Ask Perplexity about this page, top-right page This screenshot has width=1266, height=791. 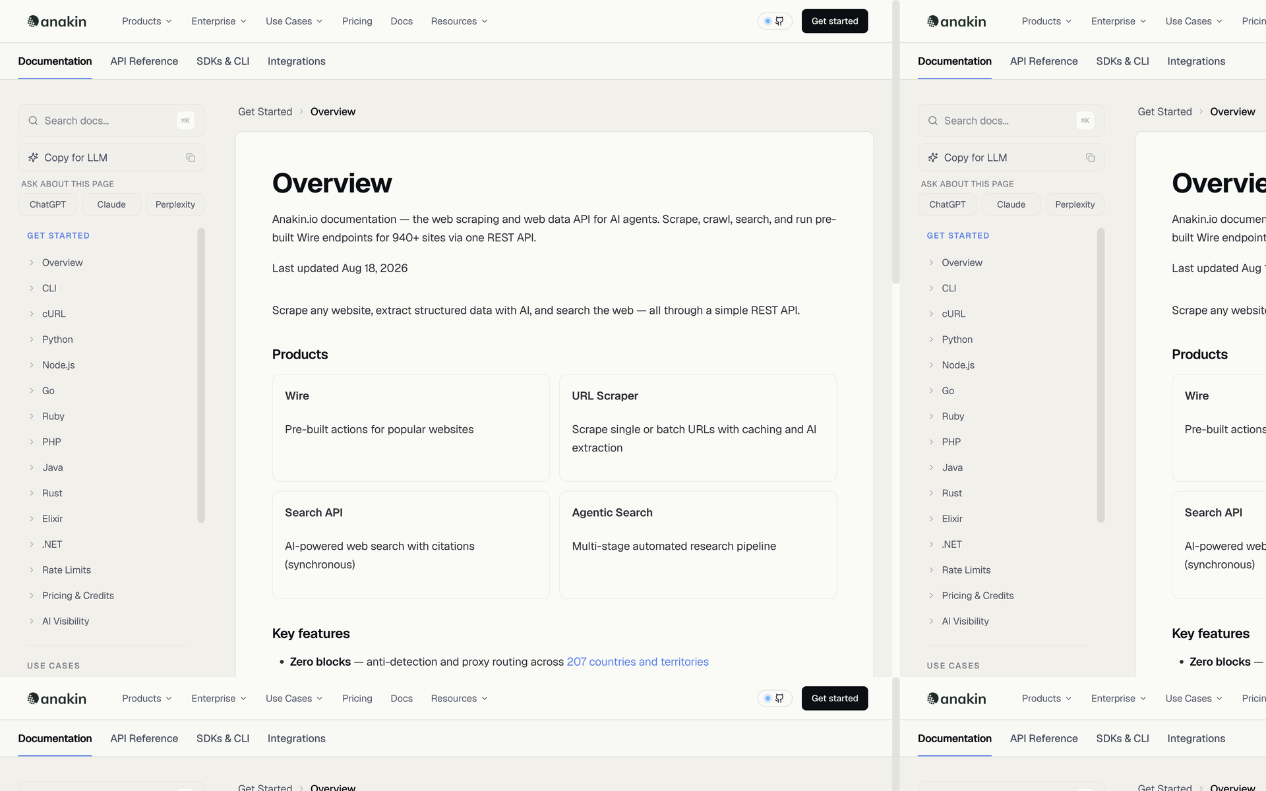(1075, 204)
